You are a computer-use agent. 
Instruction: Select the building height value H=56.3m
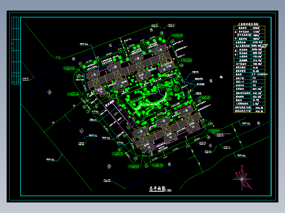point(259,108)
